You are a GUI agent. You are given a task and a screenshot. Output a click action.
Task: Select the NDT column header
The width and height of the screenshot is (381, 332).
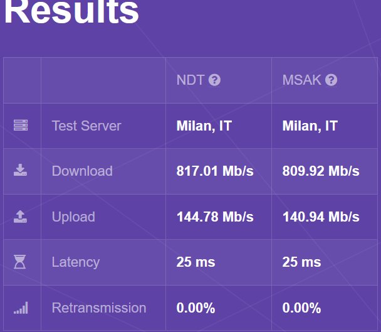click(190, 80)
